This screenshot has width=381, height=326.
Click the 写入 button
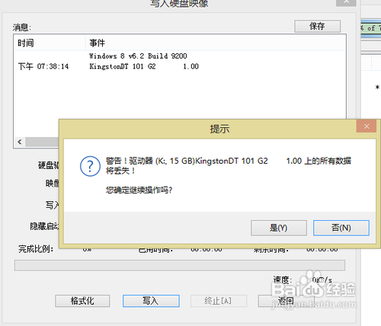click(x=151, y=301)
